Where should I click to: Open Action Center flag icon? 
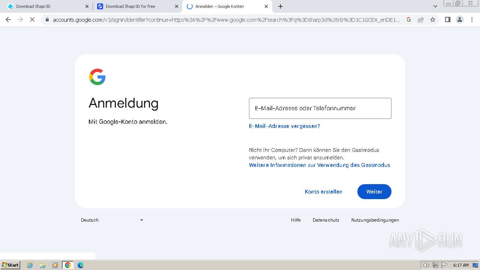pyautogui.click(x=444, y=265)
